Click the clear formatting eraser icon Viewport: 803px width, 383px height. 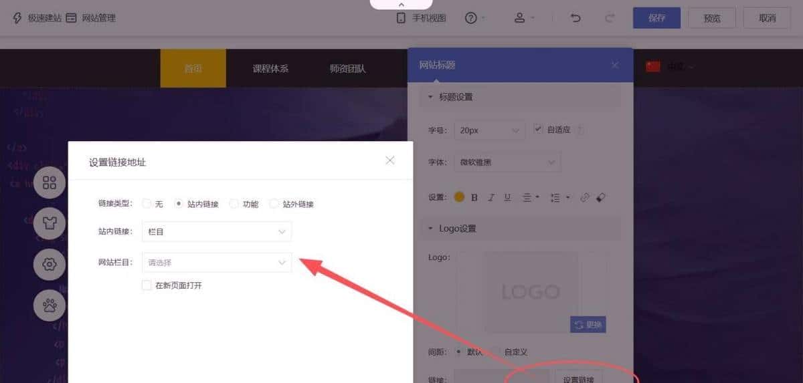pos(600,197)
